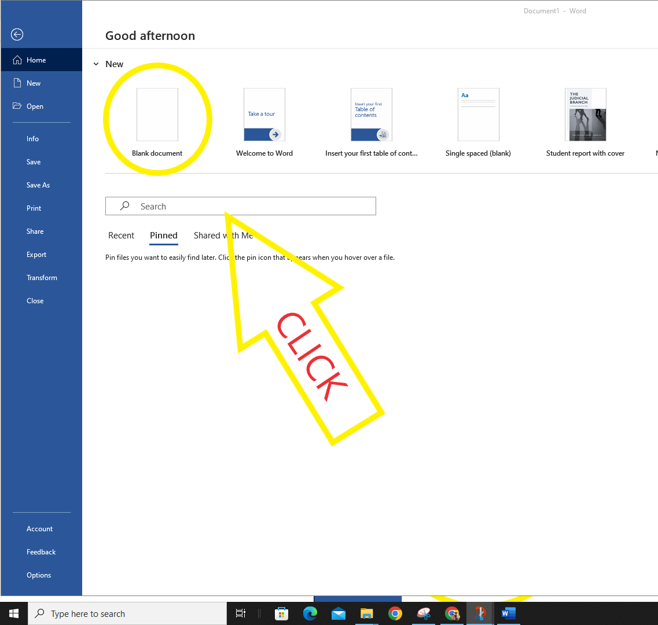Switch to the Shared with Me tab
This screenshot has width=658, height=625.
tap(223, 236)
